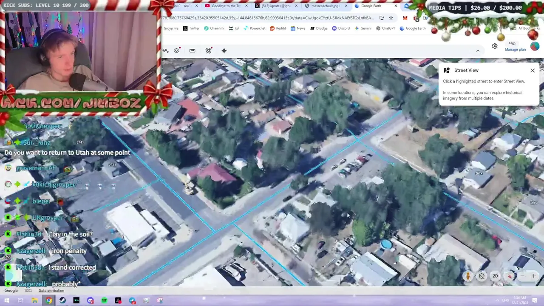Open the Drudge bookmark

319,28
